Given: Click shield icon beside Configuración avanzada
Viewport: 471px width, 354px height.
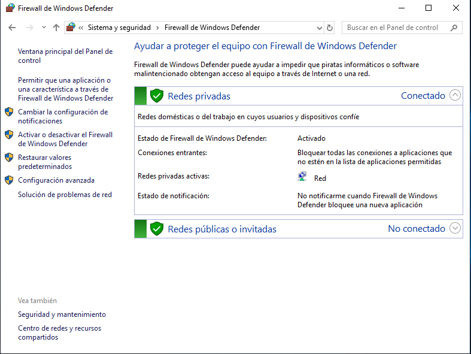Looking at the screenshot, I should point(9,180).
